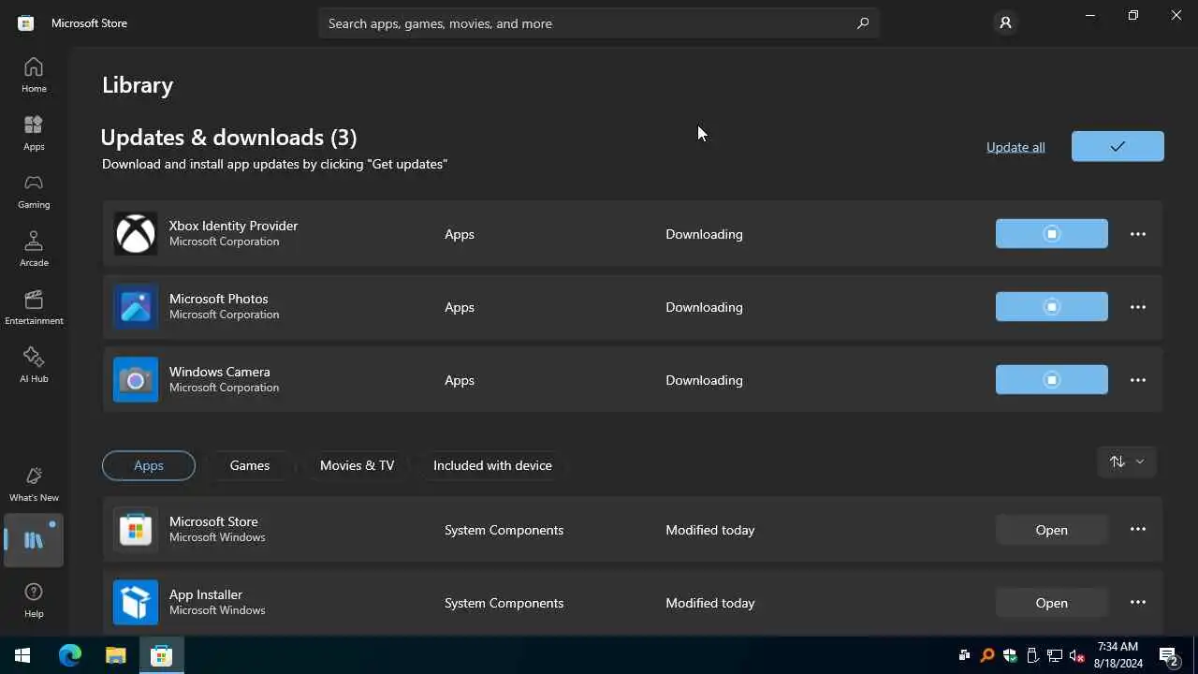Stop the Xbox Identity Provider download
1198x674 pixels.
1051,233
